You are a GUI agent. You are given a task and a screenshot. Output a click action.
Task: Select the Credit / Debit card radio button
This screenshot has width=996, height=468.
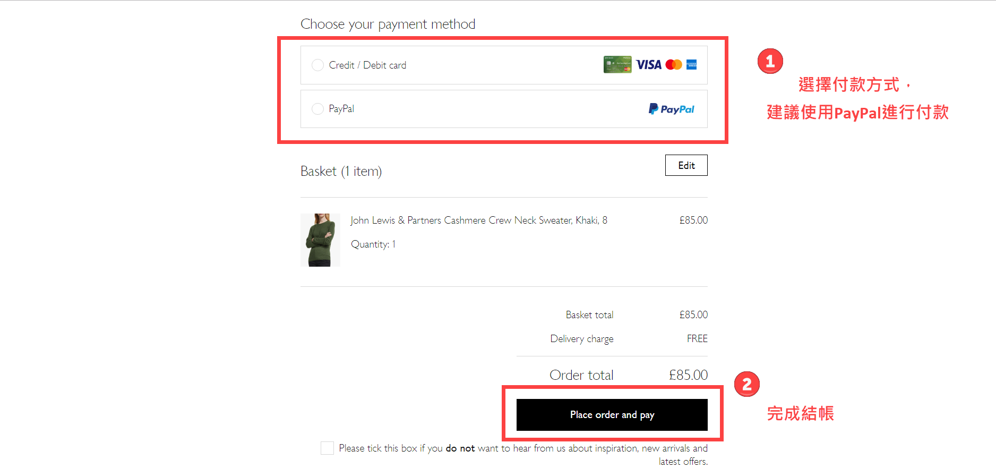[317, 65]
